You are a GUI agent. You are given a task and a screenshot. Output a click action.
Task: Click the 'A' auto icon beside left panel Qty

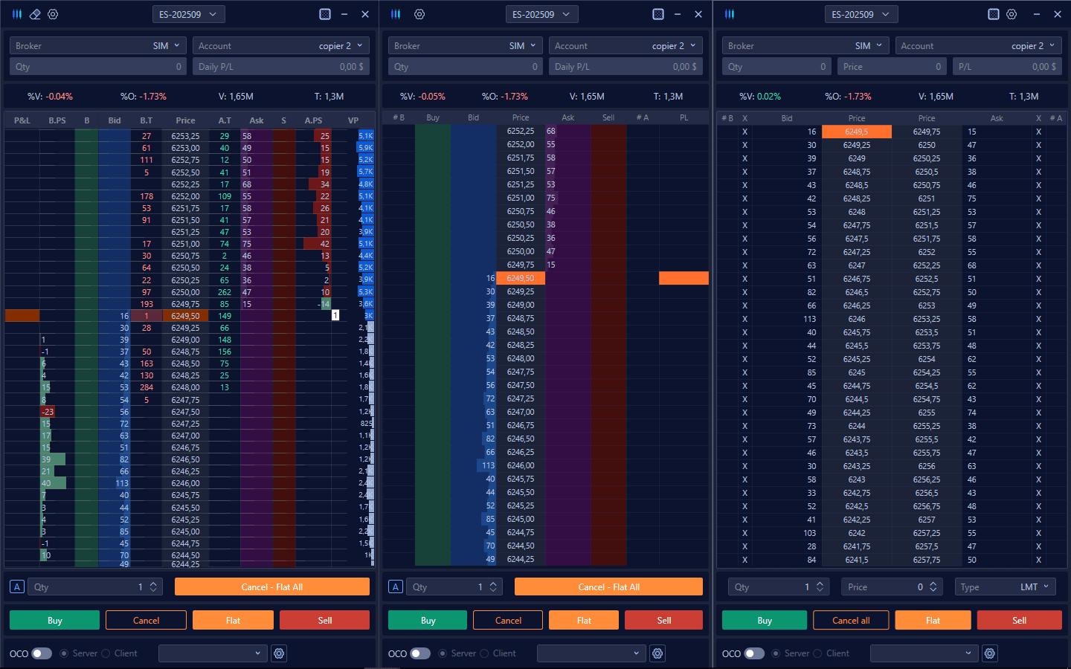[17, 586]
